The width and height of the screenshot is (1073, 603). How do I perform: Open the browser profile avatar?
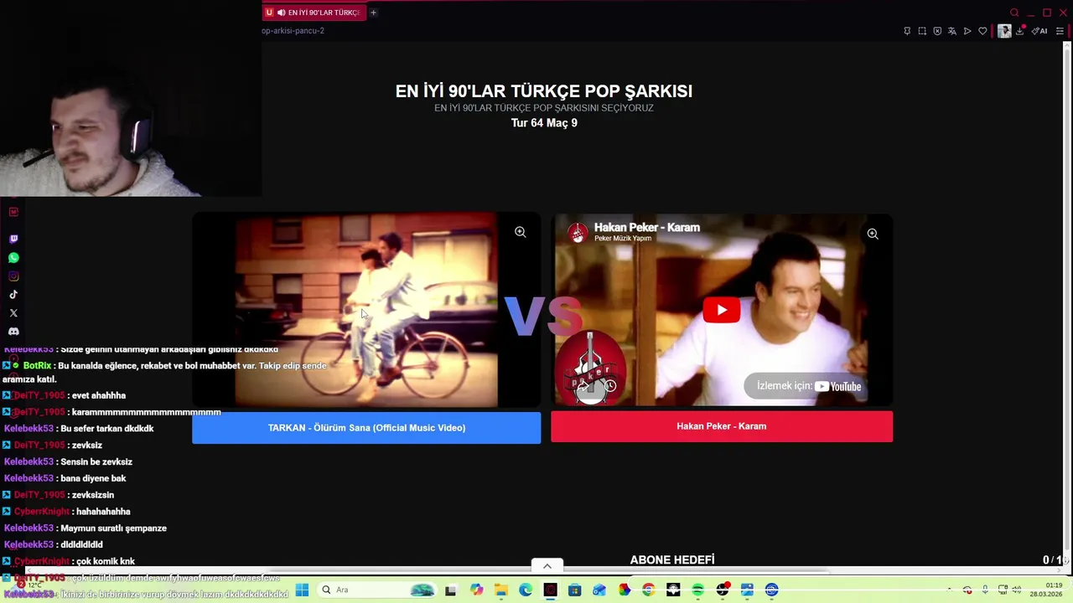[1004, 31]
